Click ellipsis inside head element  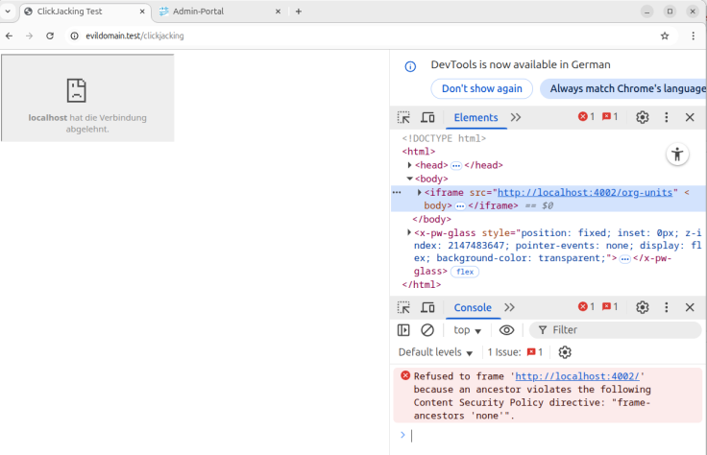click(x=456, y=166)
